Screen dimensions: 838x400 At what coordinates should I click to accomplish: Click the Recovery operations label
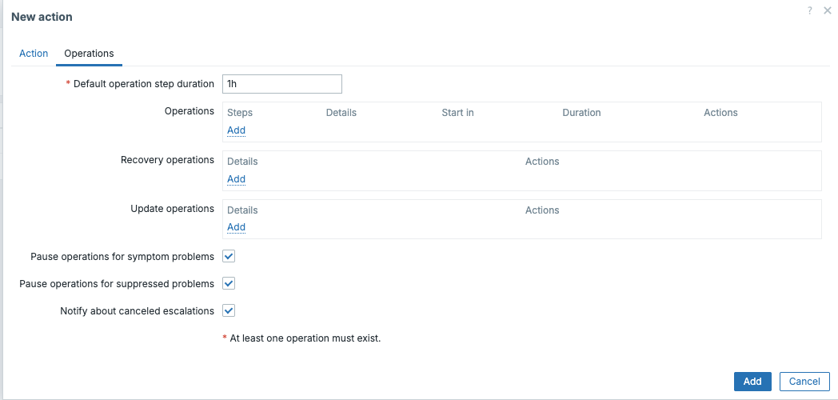click(x=167, y=160)
